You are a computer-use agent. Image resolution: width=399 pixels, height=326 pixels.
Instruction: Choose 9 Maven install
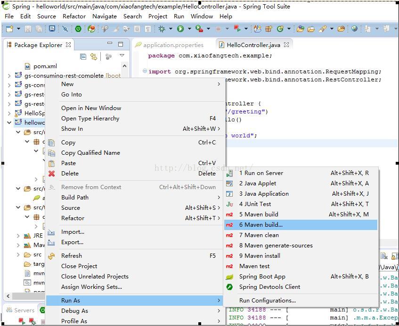(301, 256)
